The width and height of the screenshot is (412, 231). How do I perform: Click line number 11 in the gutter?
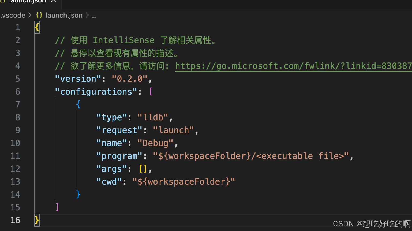click(x=15, y=156)
